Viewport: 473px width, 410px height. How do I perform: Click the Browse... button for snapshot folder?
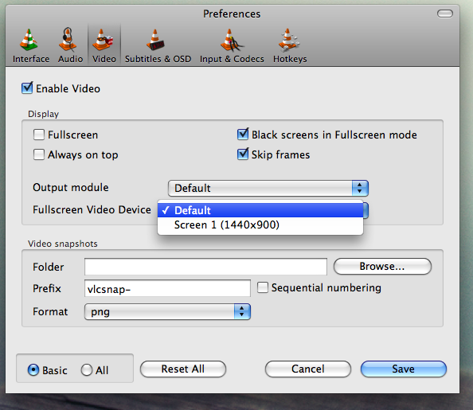382,267
